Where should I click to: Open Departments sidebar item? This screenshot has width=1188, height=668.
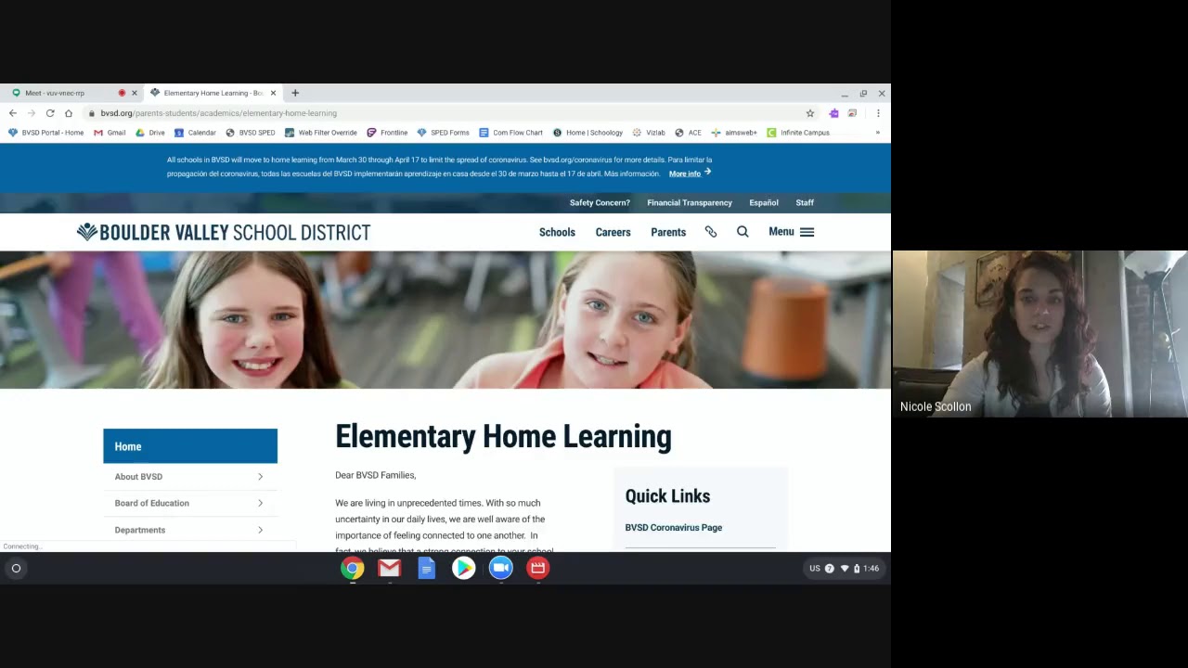coord(140,530)
